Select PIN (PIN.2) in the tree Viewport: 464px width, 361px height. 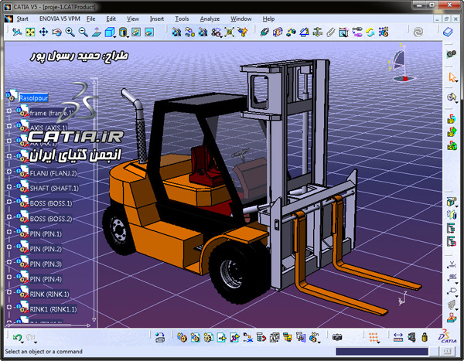click(x=46, y=249)
